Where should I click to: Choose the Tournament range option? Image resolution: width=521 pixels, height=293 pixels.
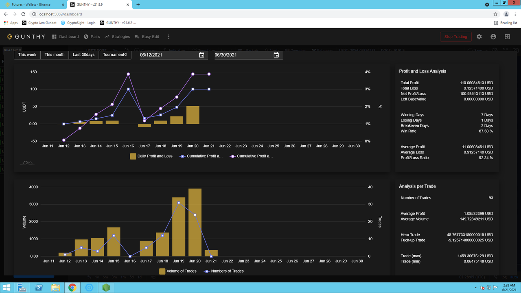pyautogui.click(x=115, y=55)
